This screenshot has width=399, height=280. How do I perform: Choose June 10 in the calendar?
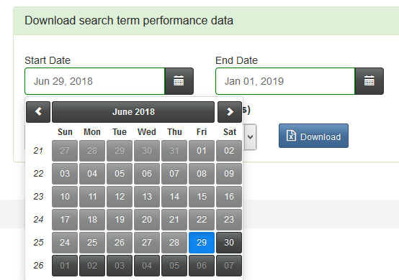pos(65,197)
